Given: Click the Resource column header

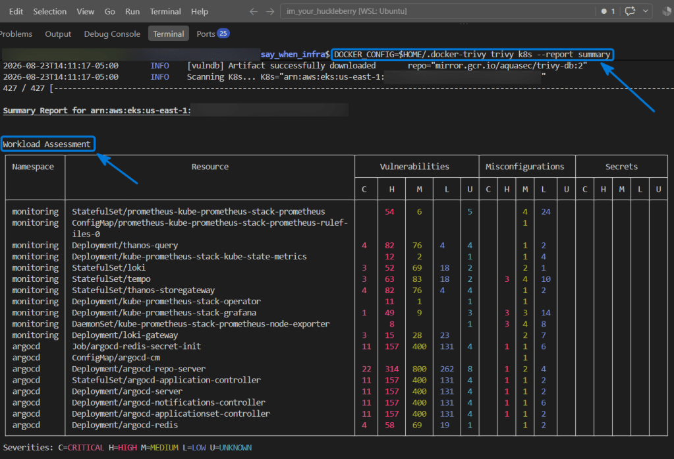Looking at the screenshot, I should [210, 167].
